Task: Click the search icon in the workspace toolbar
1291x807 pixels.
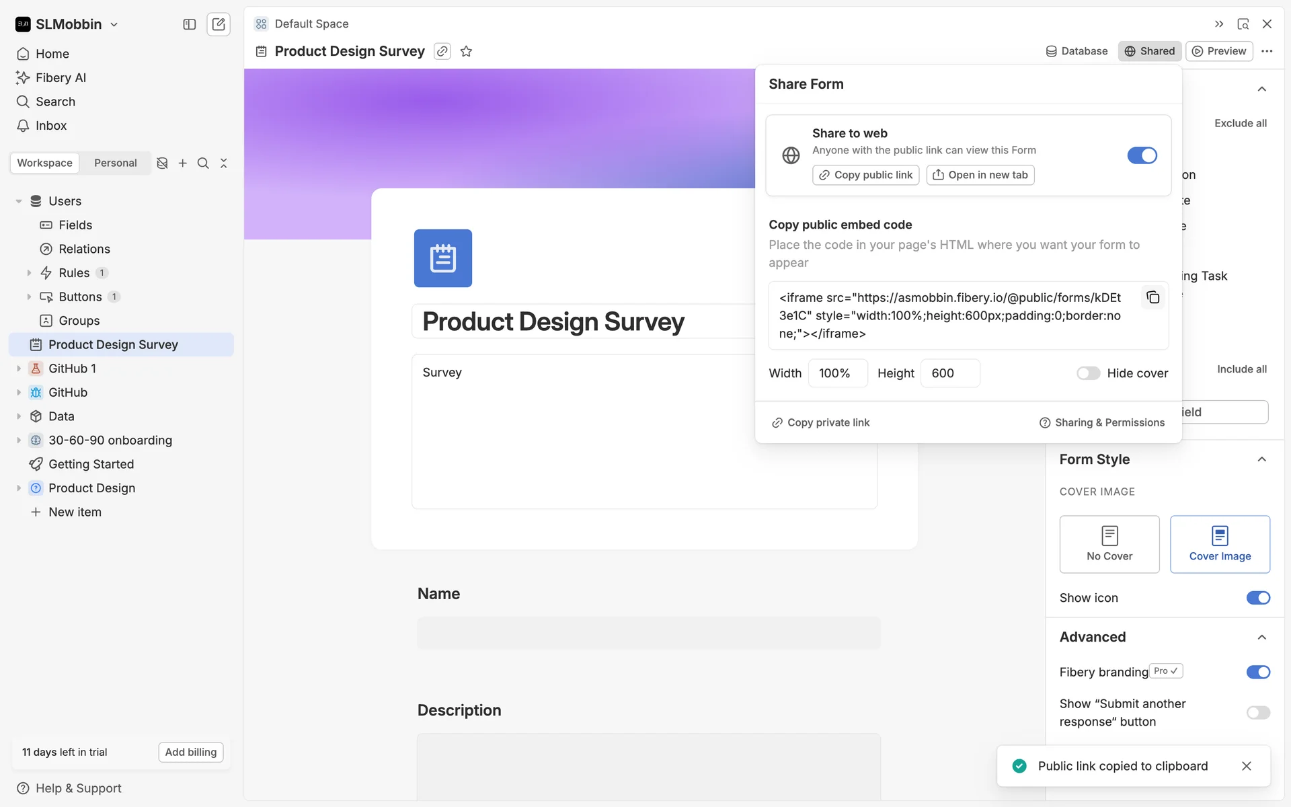Action: point(203,163)
